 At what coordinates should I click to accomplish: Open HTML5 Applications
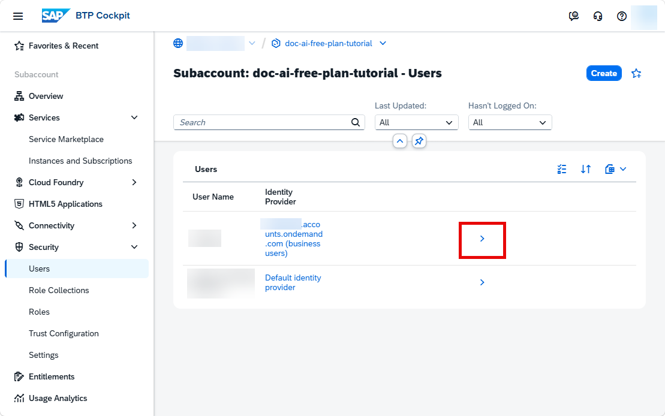pyautogui.click(x=66, y=204)
